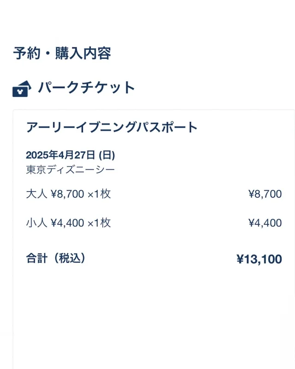295x369 pixels.
Task: Click the 予約・購入内容 heading
Action: click(x=62, y=54)
